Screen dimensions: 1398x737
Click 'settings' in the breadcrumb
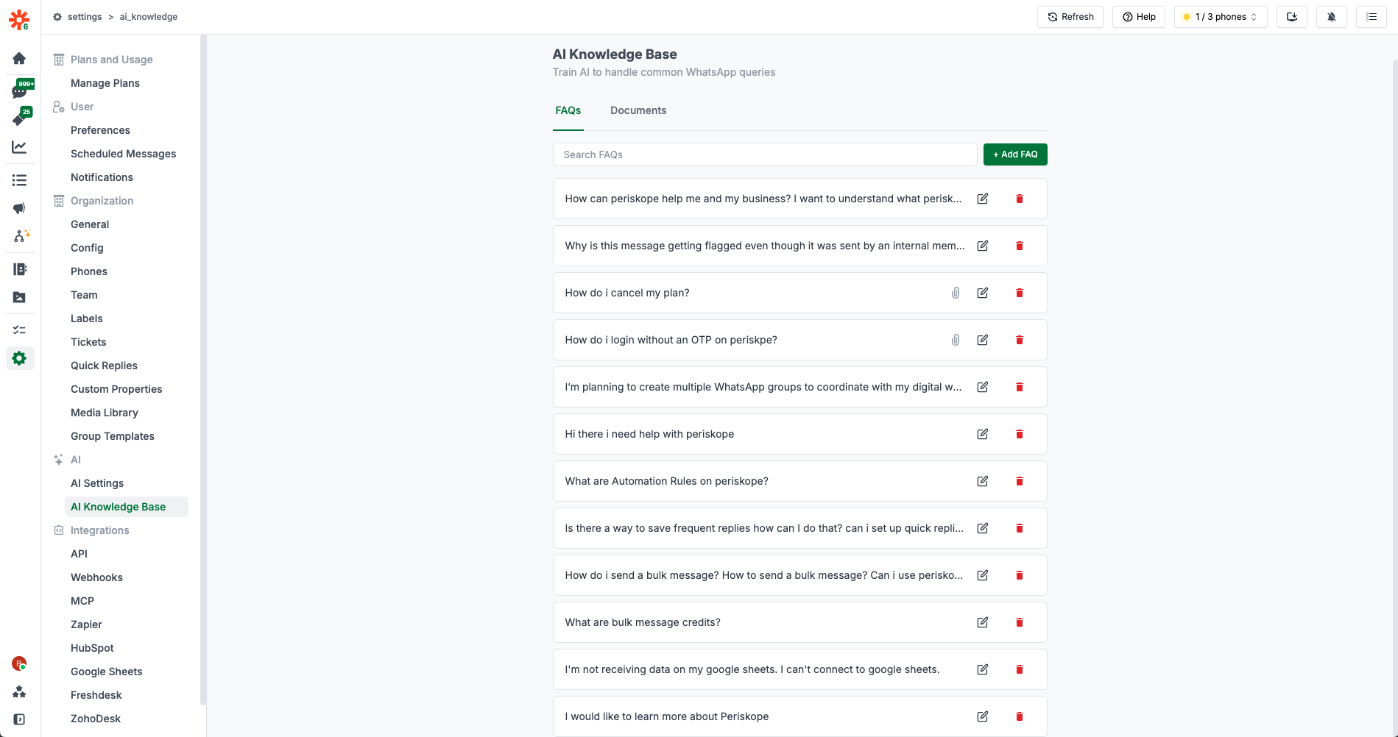85,17
